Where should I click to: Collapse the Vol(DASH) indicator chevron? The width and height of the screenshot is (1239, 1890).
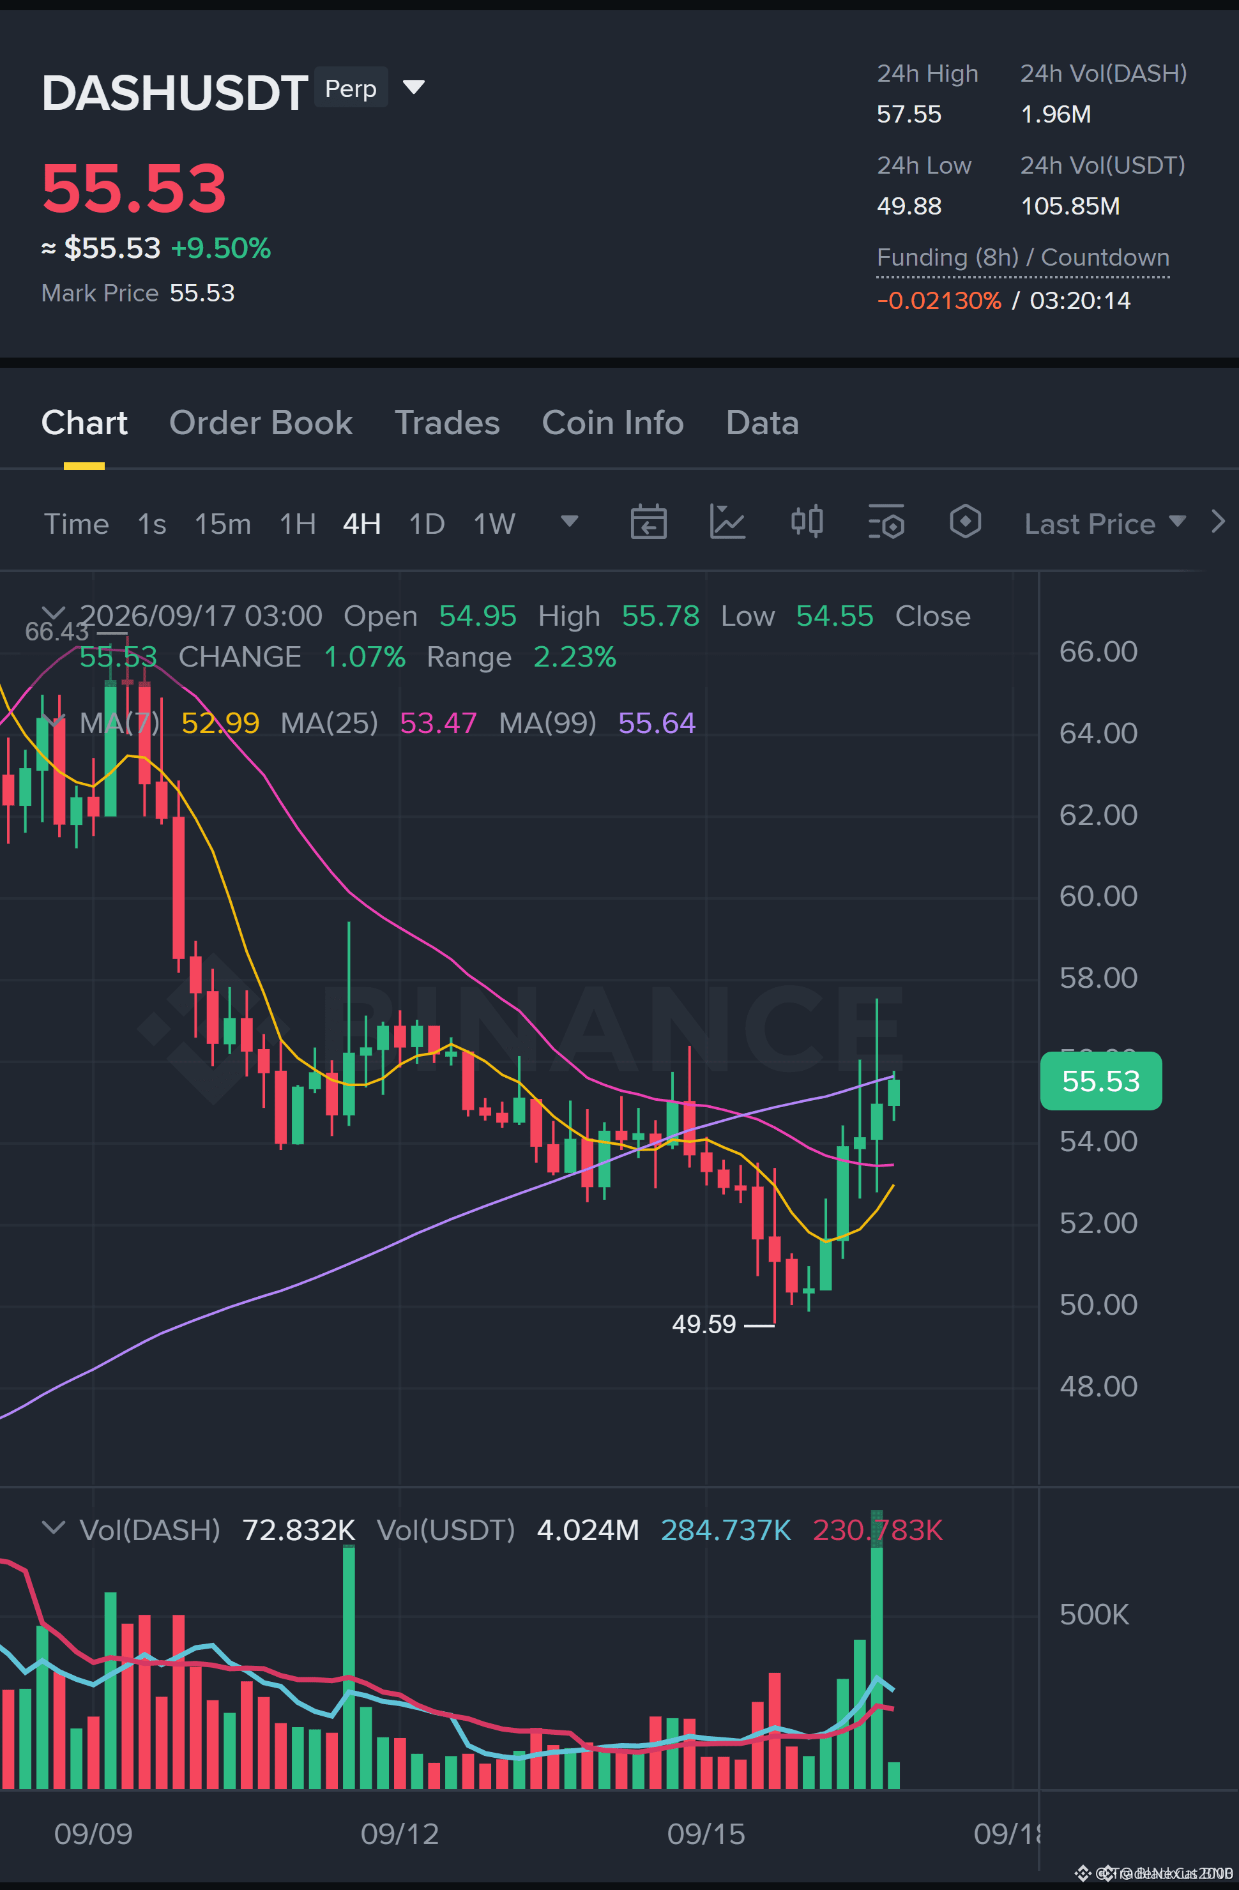coord(53,1528)
